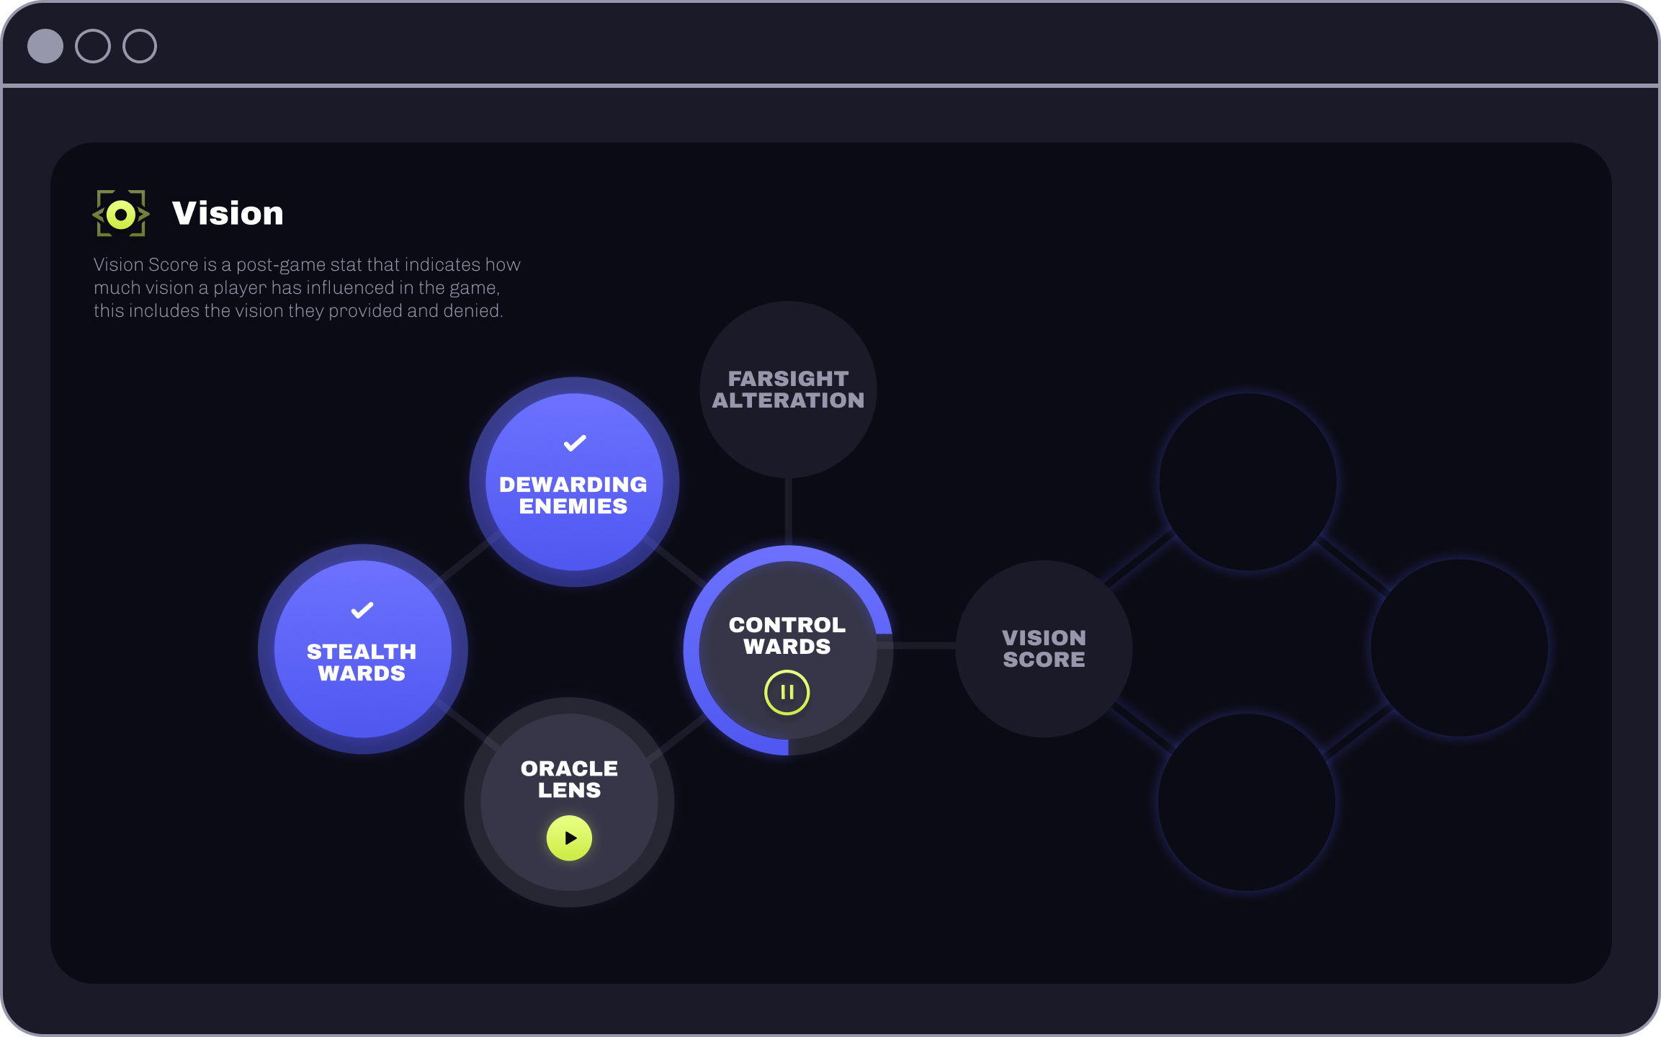Viewport: 1661px width, 1037px height.
Task: Pause the Control Wards lesson
Action: pyautogui.click(x=787, y=692)
